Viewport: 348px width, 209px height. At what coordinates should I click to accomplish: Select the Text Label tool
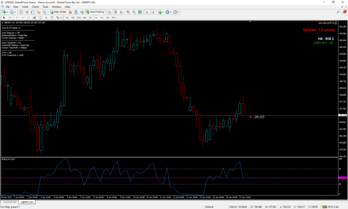[52, 17]
